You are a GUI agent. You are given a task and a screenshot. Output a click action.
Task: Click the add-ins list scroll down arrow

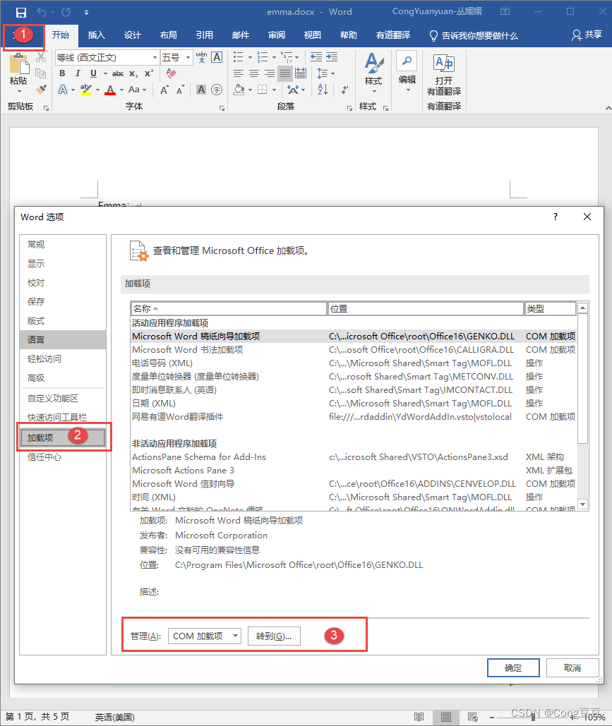[583, 504]
